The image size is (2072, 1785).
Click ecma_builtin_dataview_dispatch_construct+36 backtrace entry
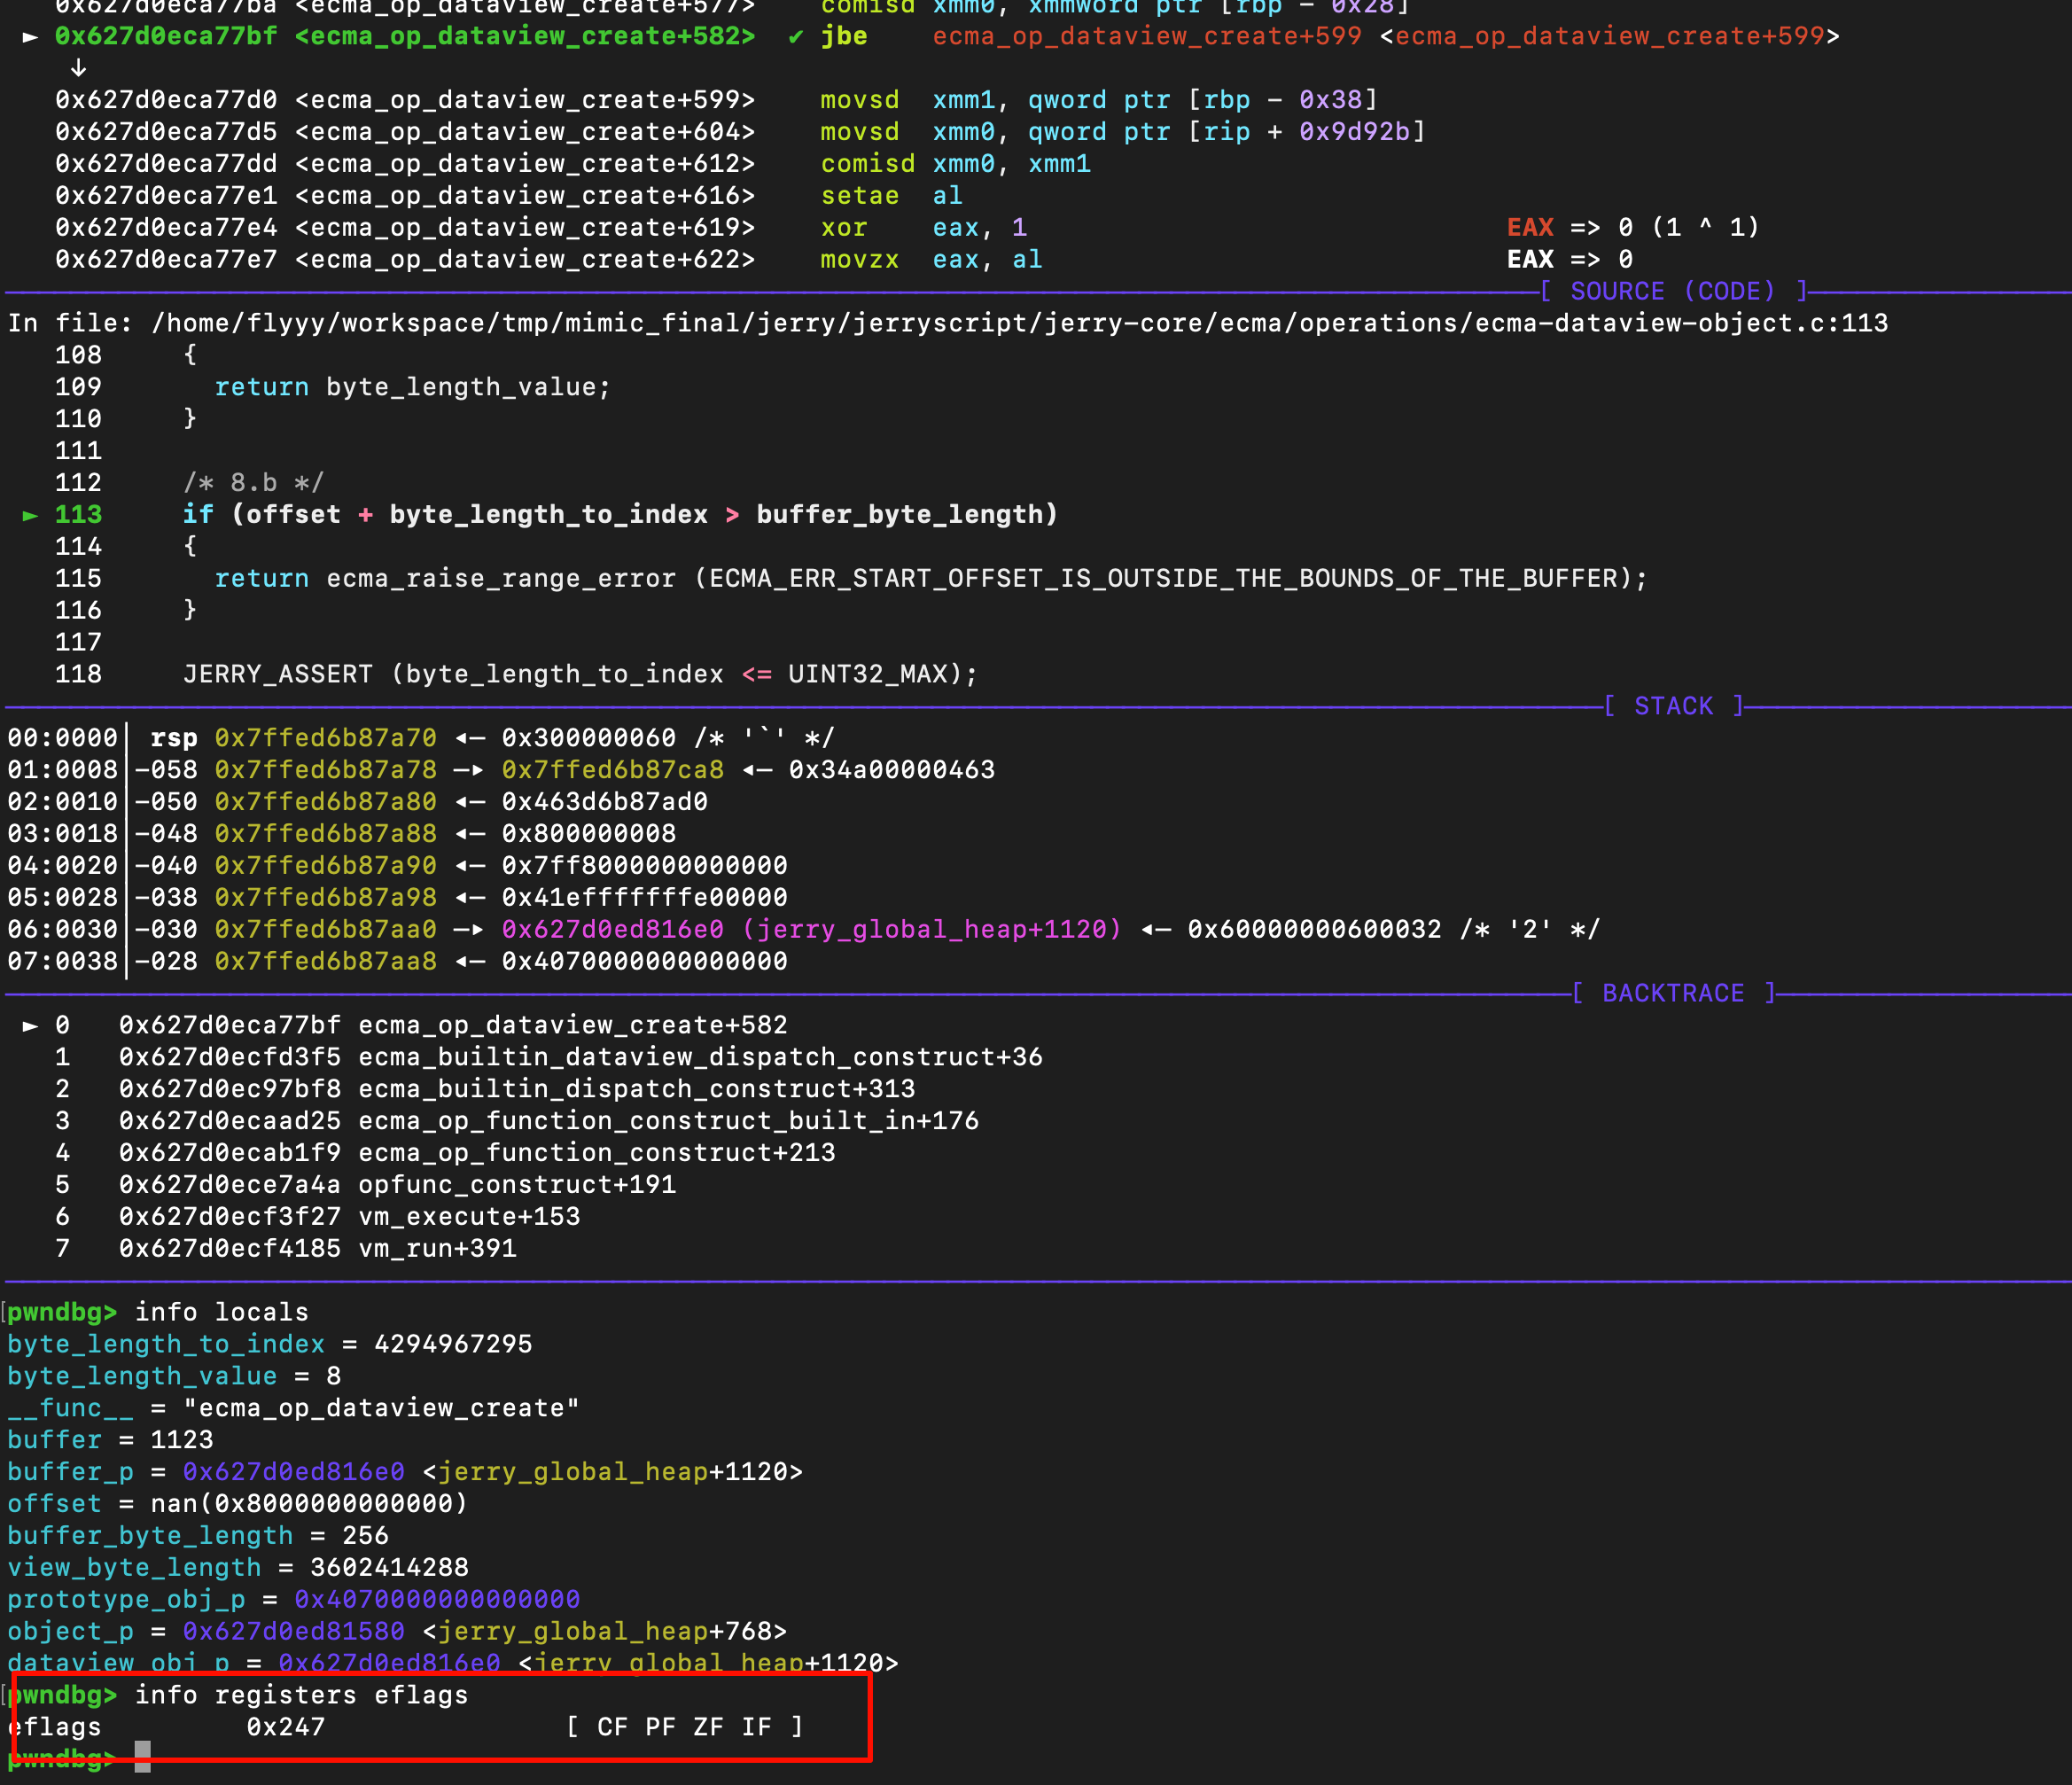(x=700, y=1057)
